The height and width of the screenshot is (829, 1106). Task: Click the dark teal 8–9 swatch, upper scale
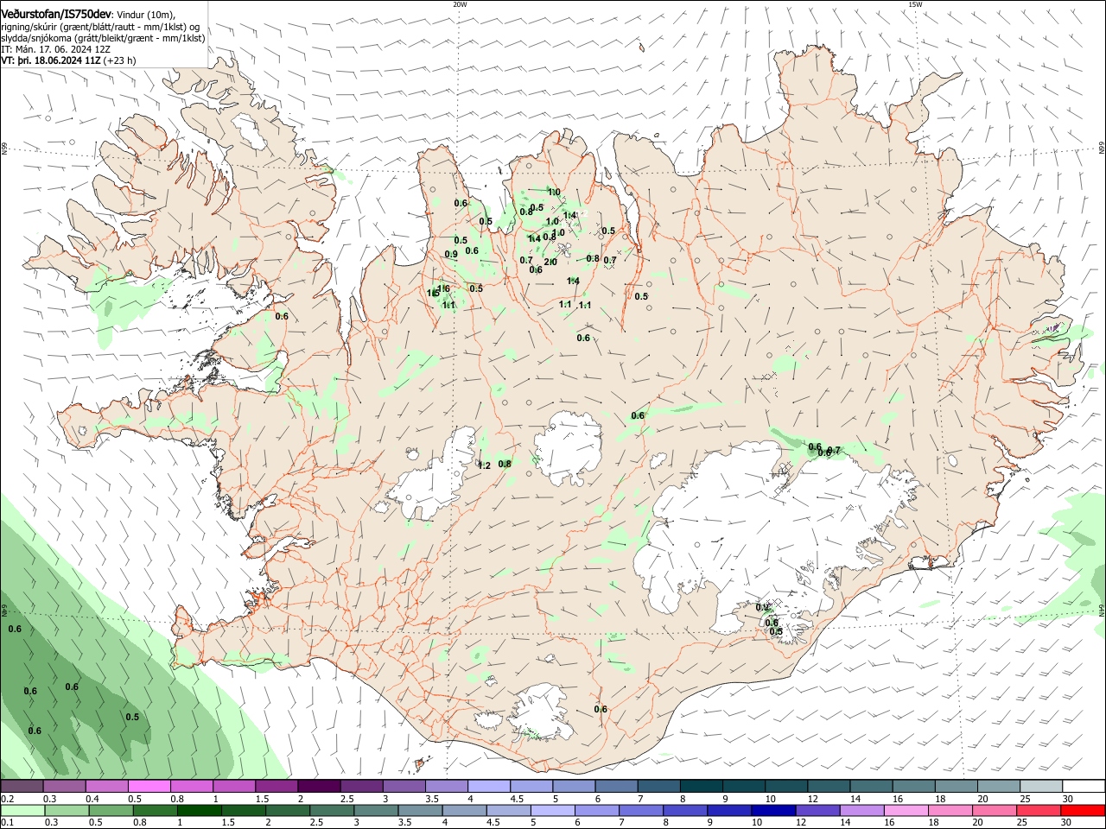702,787
